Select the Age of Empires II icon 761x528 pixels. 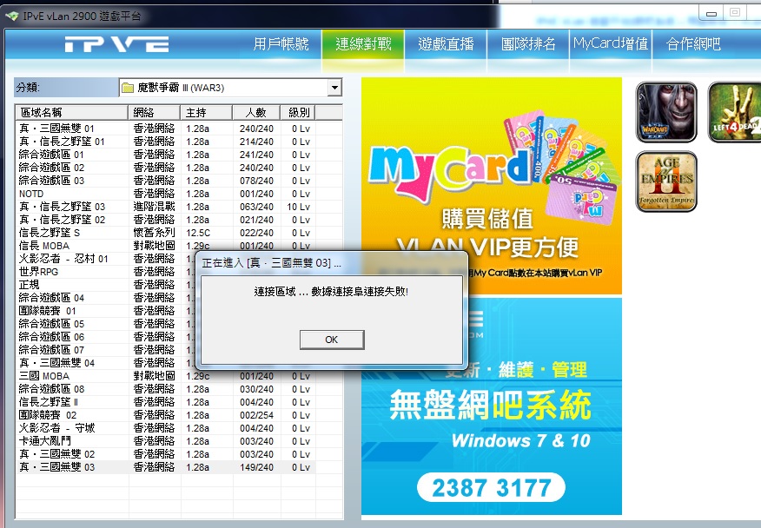[x=666, y=181]
